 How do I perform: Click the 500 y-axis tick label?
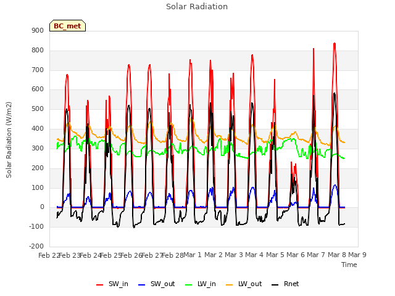[x=38, y=109]
